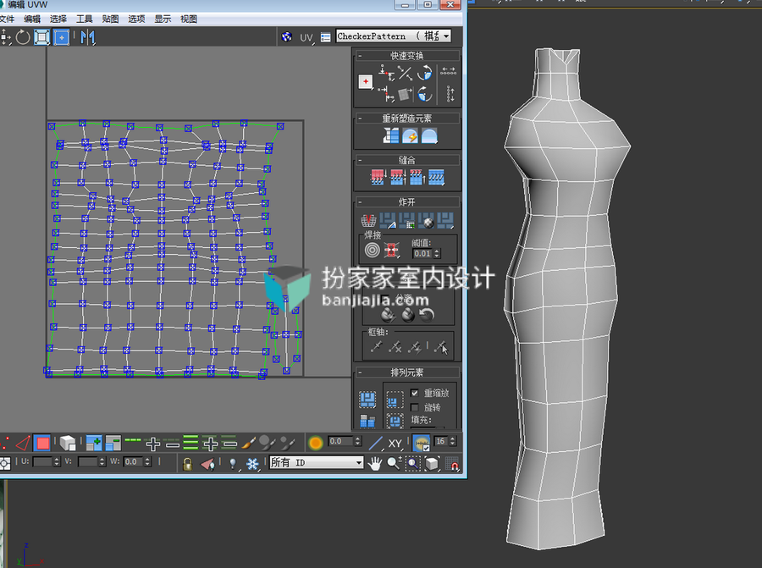Open the CheckerPattern texture dropdown
The height and width of the screenshot is (568, 762).
coord(394,36)
